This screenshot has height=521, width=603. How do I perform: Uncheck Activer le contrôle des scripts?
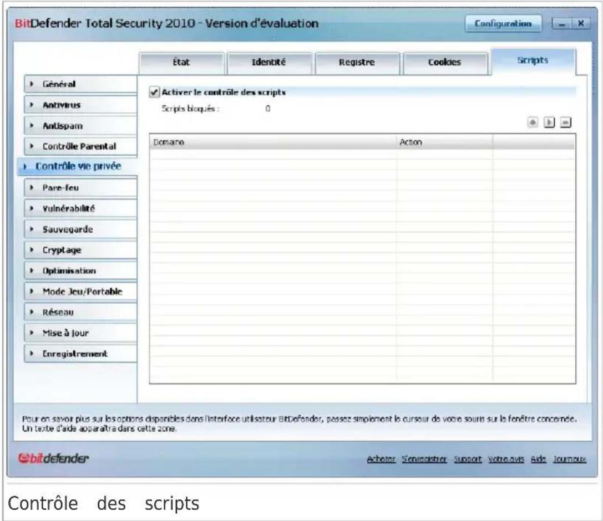point(154,92)
